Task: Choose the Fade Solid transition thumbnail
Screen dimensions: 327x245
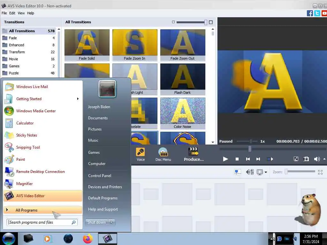Action: pyautogui.click(x=87, y=45)
